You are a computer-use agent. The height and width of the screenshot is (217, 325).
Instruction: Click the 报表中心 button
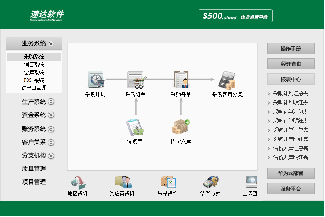click(x=291, y=79)
